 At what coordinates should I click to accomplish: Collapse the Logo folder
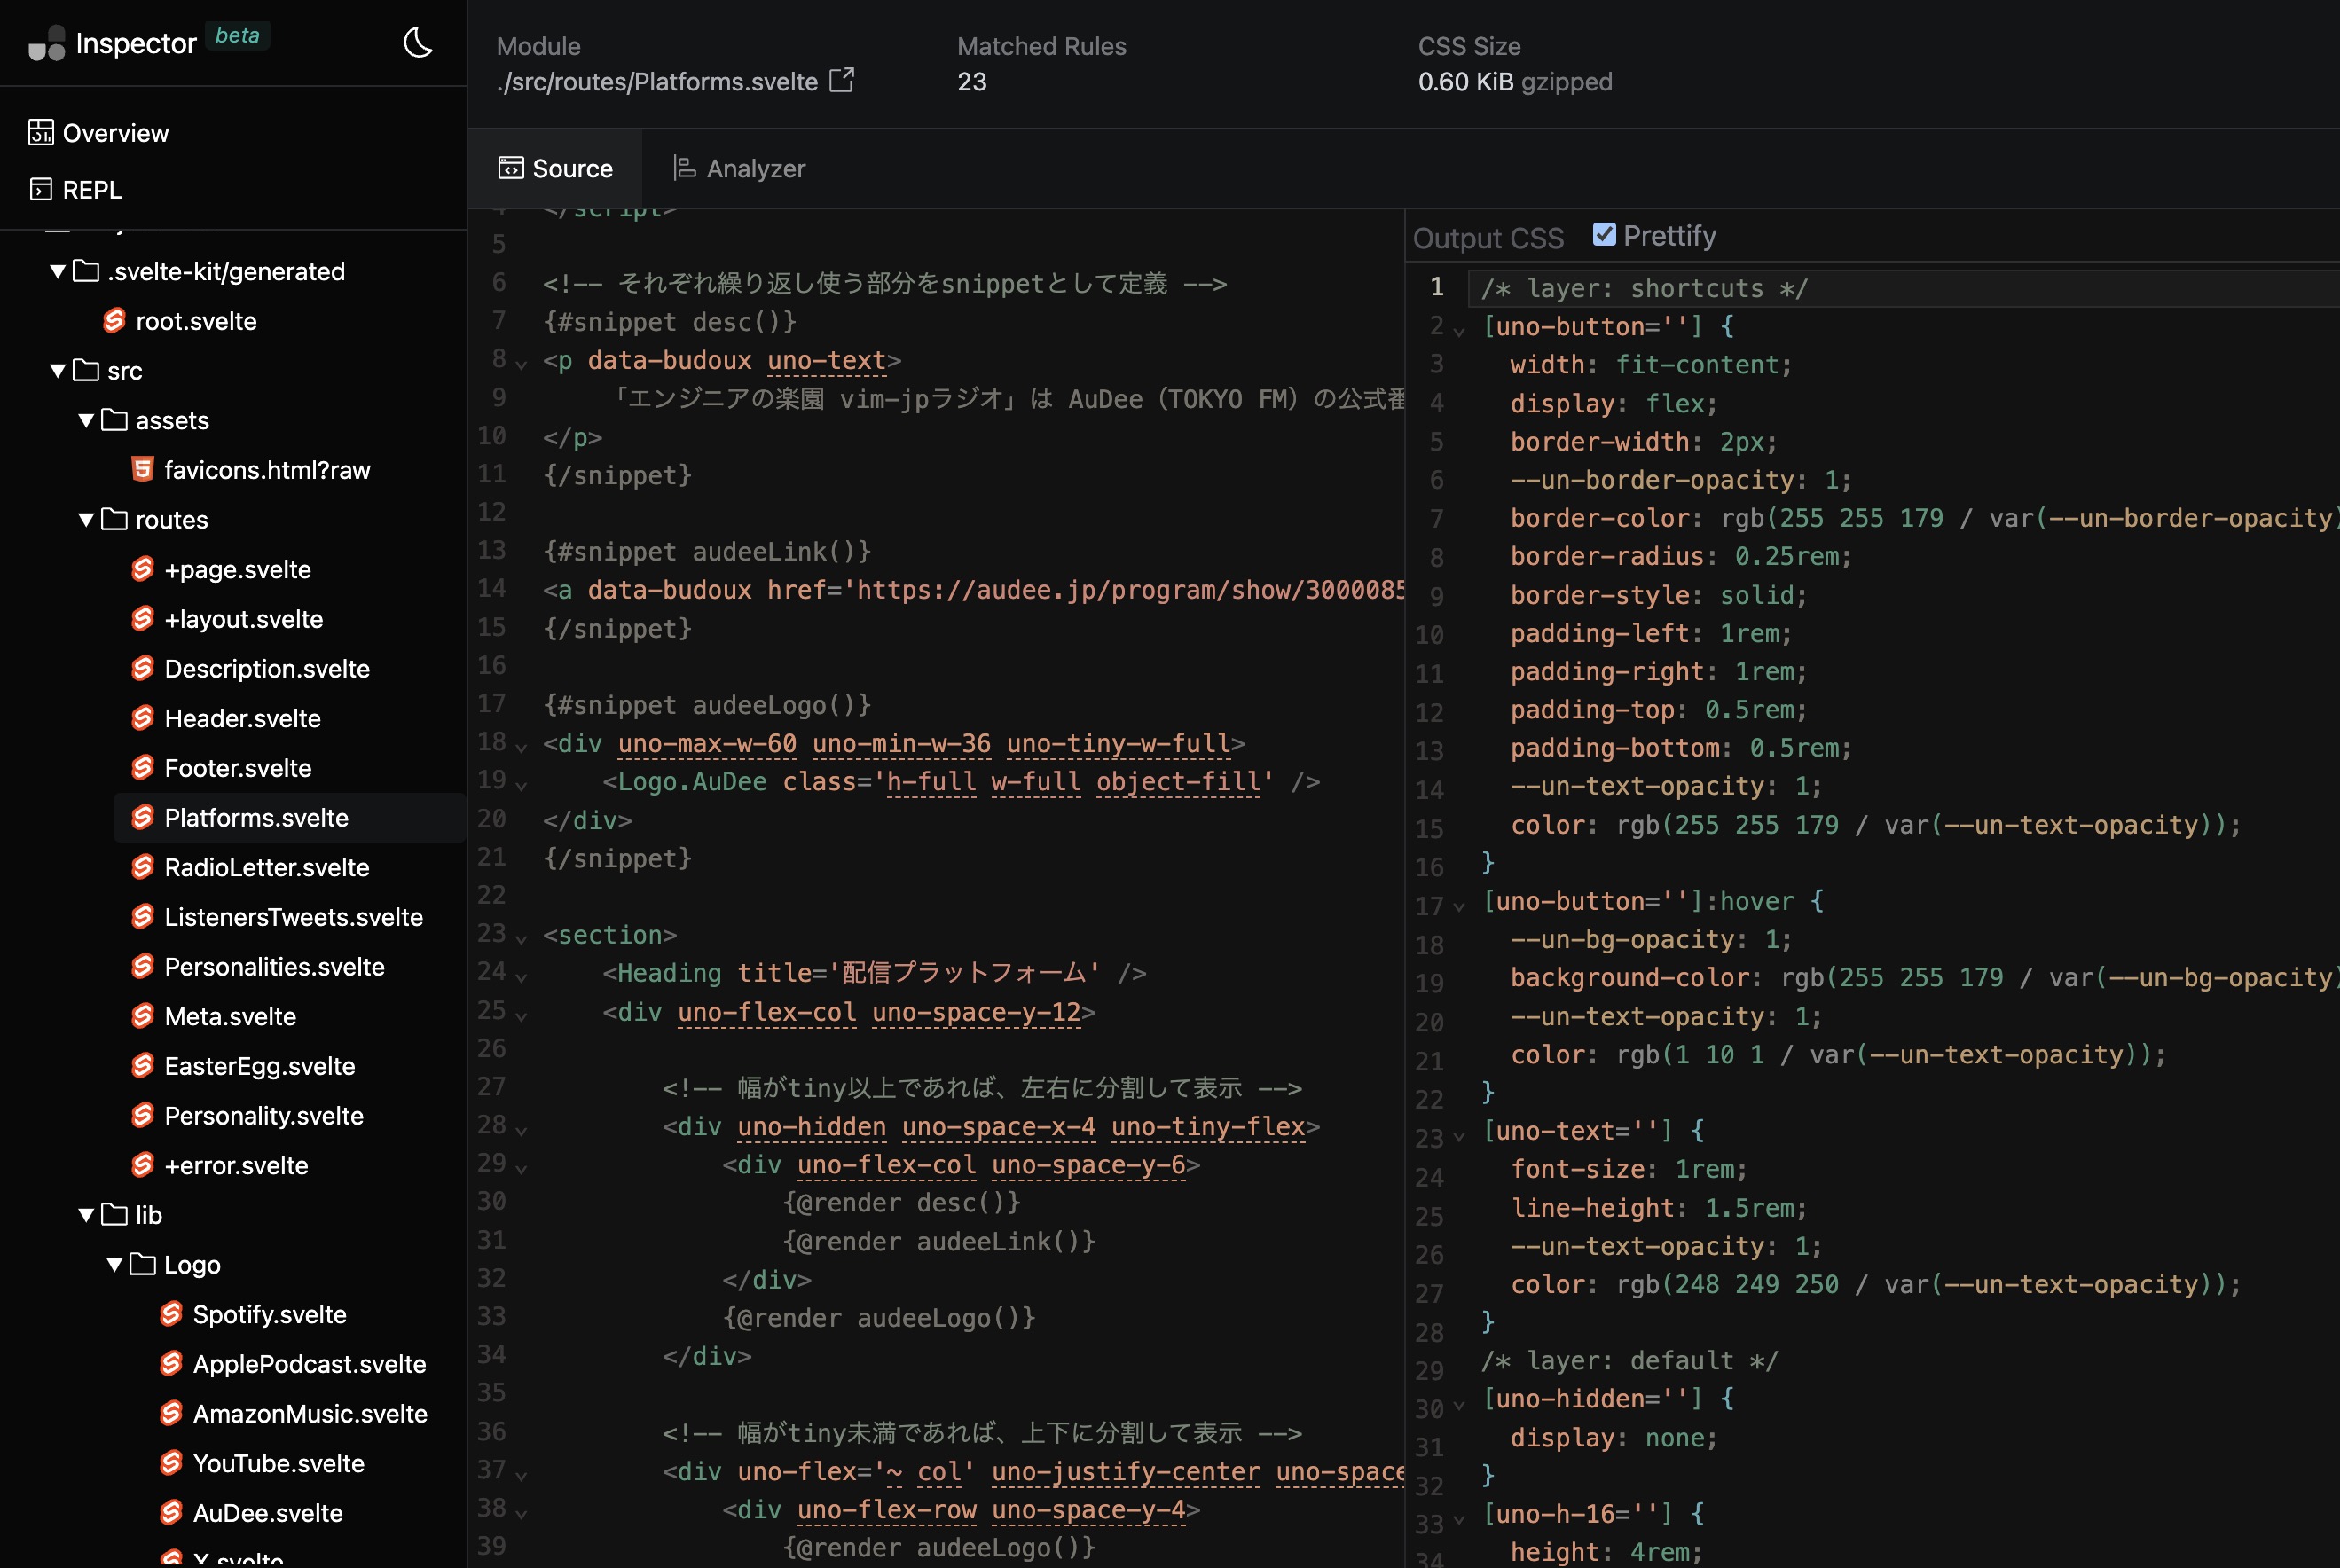(x=115, y=1264)
